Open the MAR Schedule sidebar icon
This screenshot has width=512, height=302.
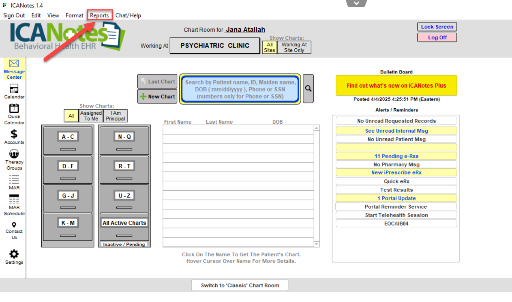14,199
